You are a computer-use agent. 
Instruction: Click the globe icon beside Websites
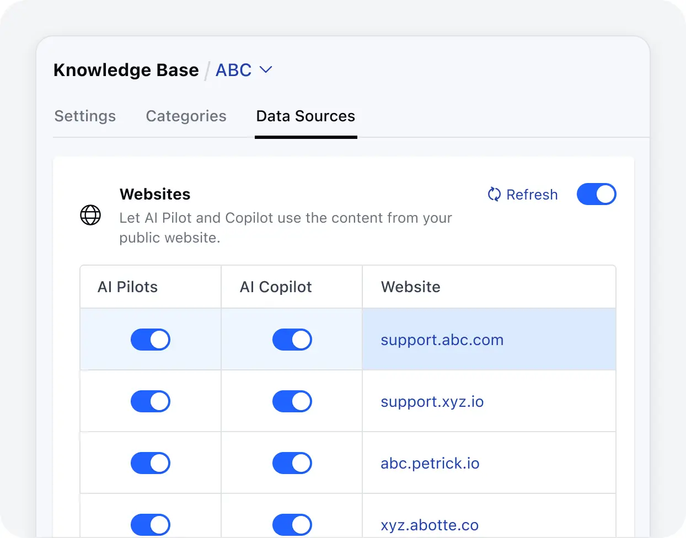point(90,215)
